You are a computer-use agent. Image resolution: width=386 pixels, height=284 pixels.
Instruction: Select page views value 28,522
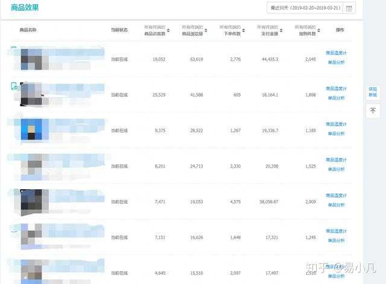pos(197,131)
